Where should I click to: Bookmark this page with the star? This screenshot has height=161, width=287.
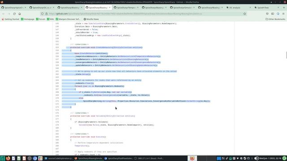[244, 14]
